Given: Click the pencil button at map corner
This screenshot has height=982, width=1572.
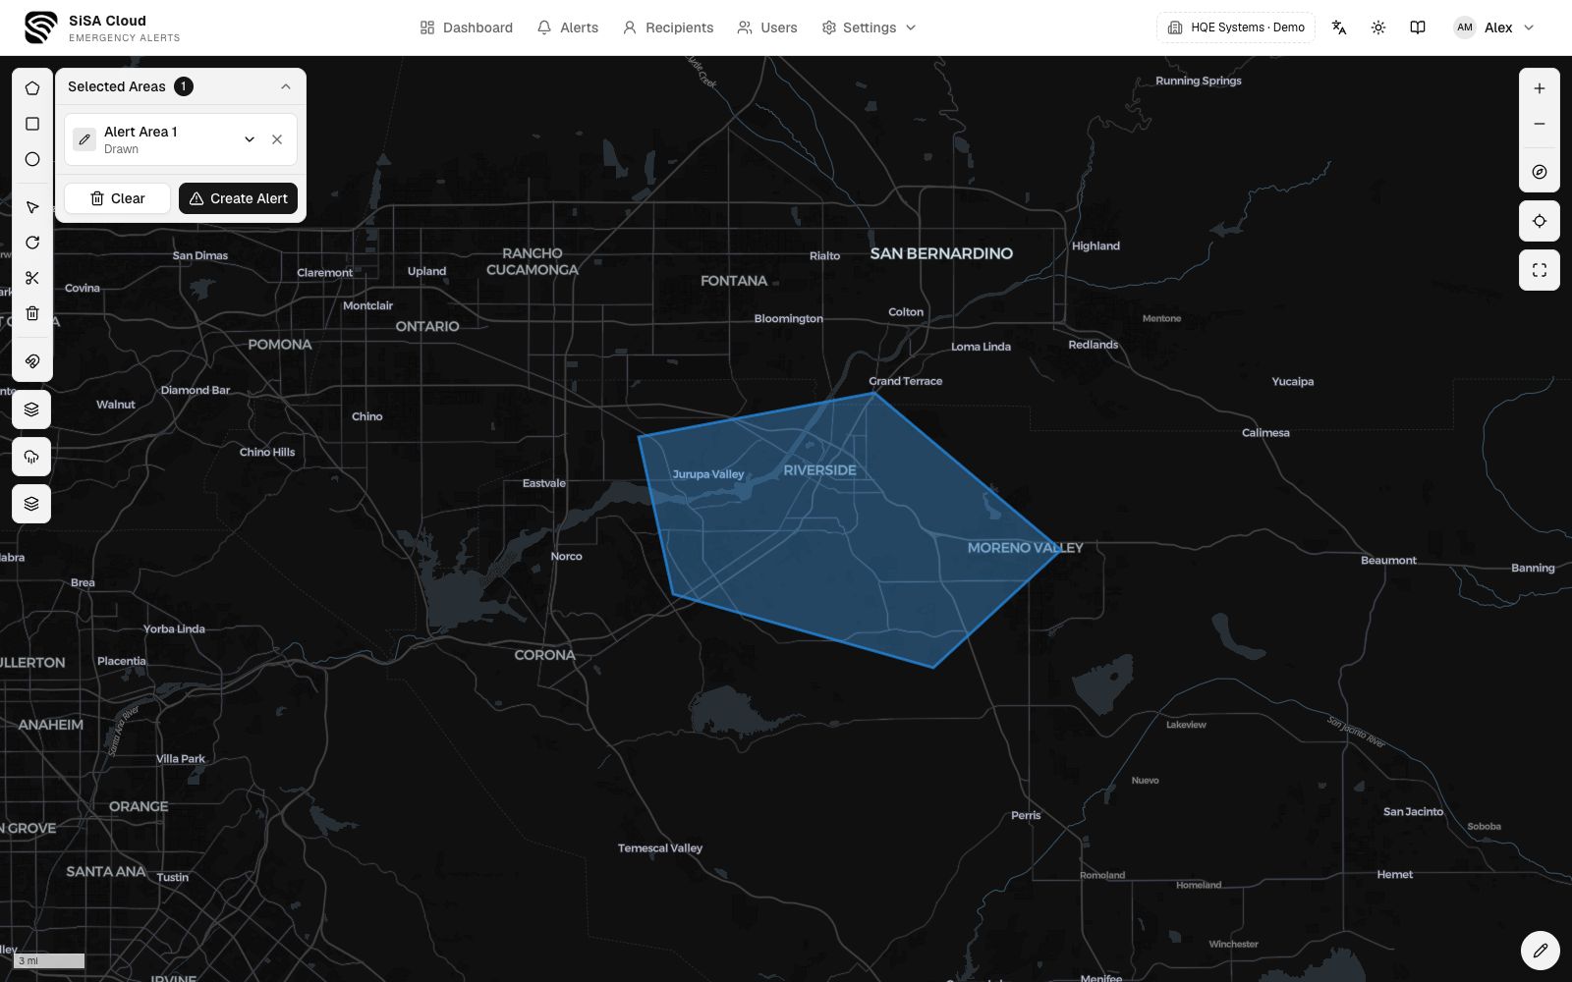Looking at the screenshot, I should [1540, 951].
